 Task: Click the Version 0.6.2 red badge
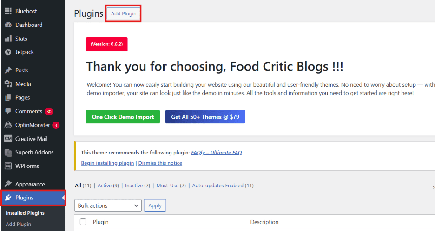coord(107,45)
